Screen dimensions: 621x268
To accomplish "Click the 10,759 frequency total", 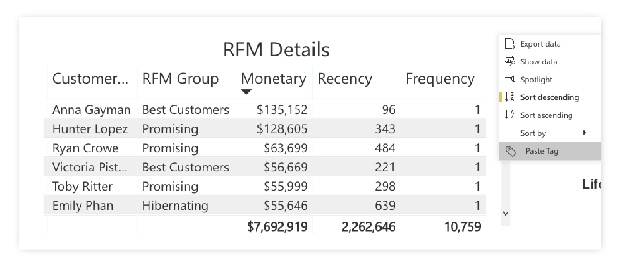I will pyautogui.click(x=463, y=227).
